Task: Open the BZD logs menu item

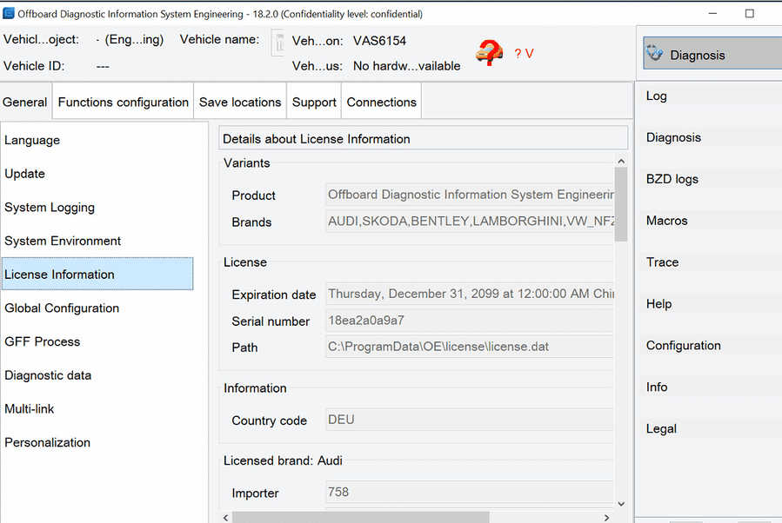Action: click(x=672, y=180)
